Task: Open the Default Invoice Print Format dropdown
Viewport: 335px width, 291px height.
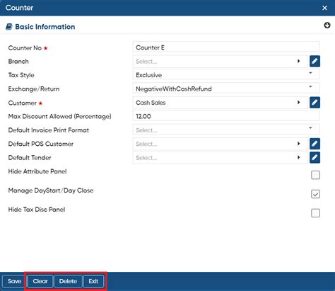Action: click(x=226, y=130)
